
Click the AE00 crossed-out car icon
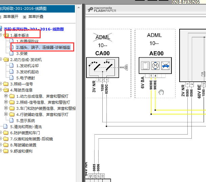(x=166, y=65)
